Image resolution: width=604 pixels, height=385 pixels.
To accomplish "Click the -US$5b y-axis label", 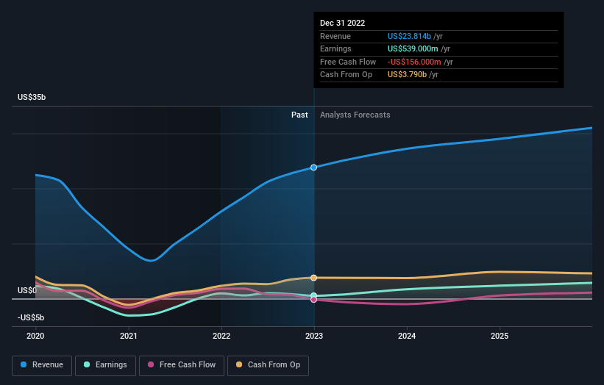I will (31, 317).
